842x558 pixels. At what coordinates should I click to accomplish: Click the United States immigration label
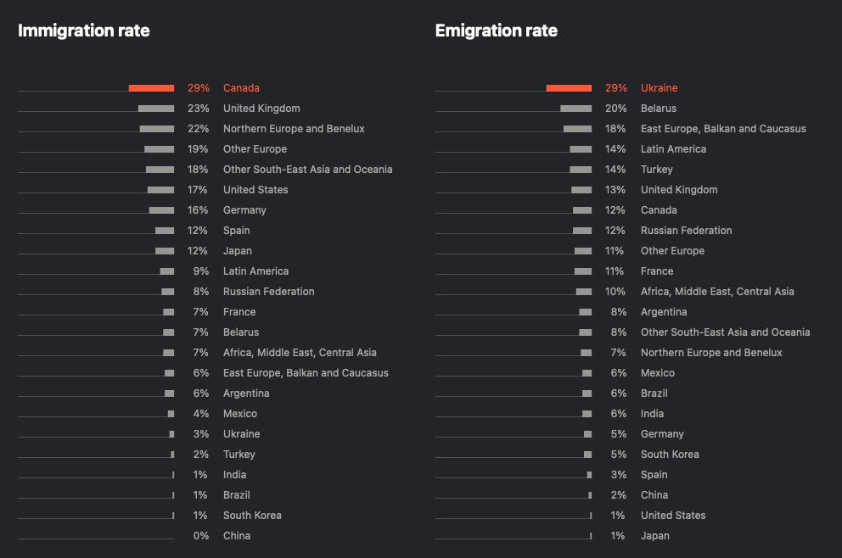click(255, 190)
